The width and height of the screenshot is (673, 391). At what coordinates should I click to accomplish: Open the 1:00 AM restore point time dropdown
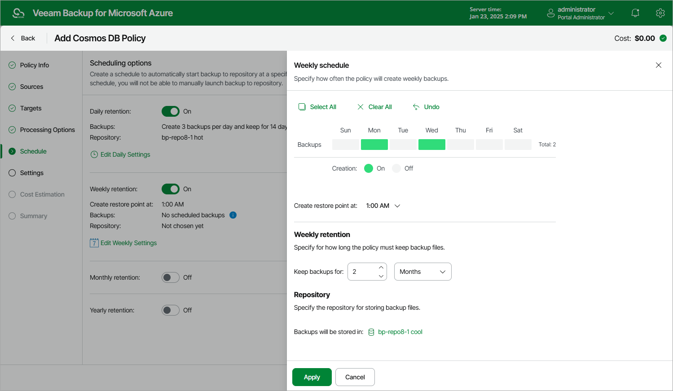tap(383, 206)
